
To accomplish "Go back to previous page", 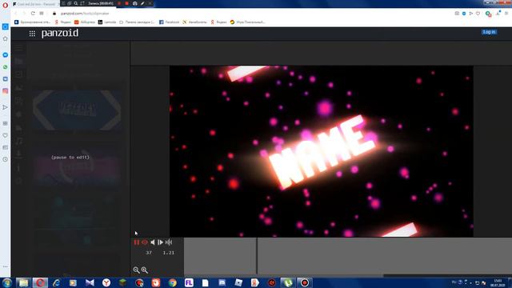I will pos(16,14).
